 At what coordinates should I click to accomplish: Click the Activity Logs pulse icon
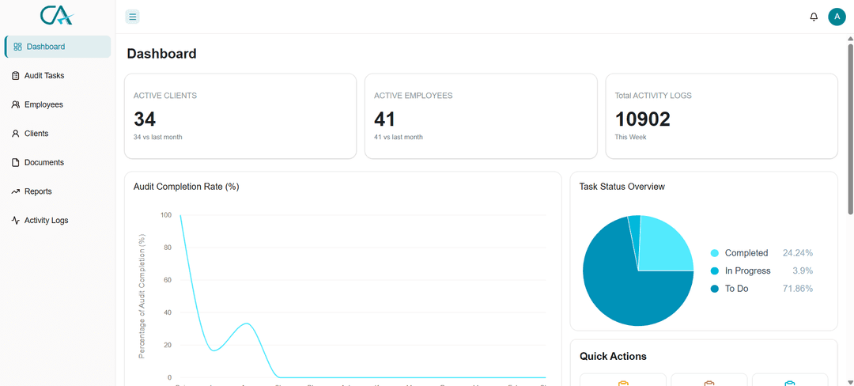point(15,221)
